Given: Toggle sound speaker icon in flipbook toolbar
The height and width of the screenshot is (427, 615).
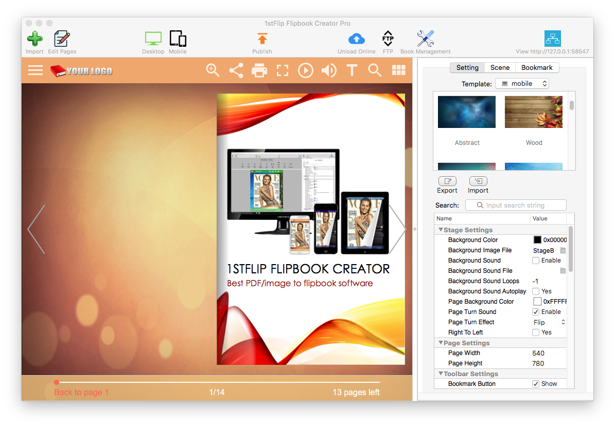Looking at the screenshot, I should pos(329,70).
